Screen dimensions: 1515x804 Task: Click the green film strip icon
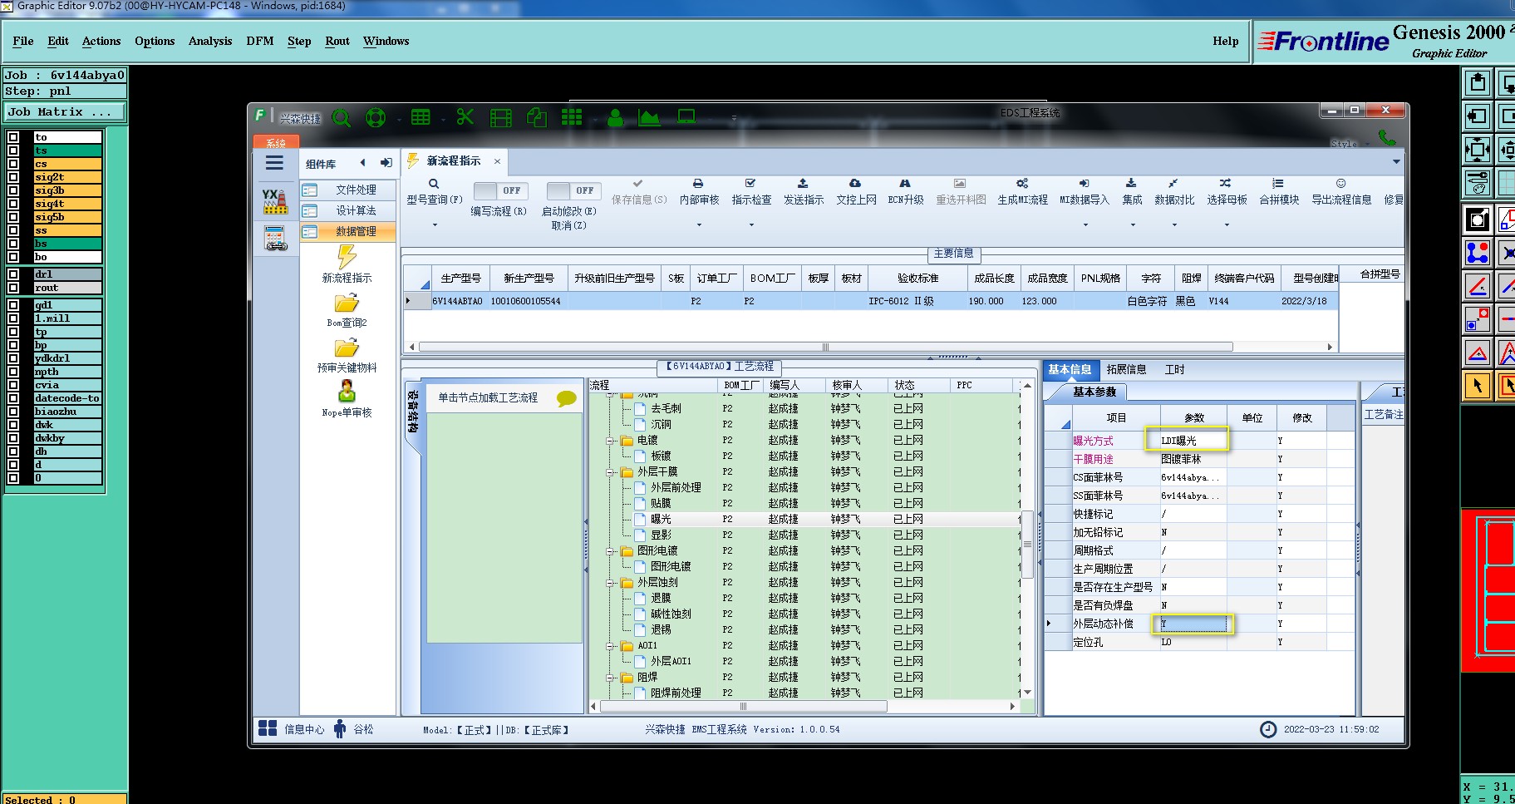tap(501, 118)
